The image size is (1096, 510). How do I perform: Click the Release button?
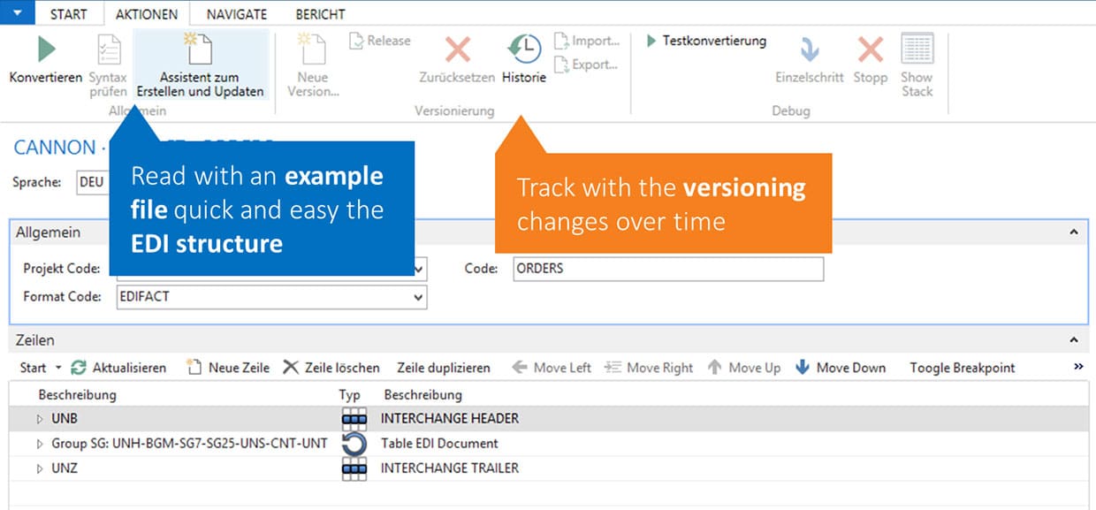pos(380,41)
